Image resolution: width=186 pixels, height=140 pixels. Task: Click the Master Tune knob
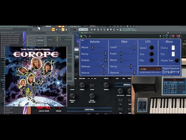click(x=177, y=60)
